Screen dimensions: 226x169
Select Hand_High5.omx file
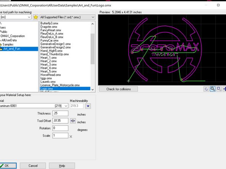[52, 51]
